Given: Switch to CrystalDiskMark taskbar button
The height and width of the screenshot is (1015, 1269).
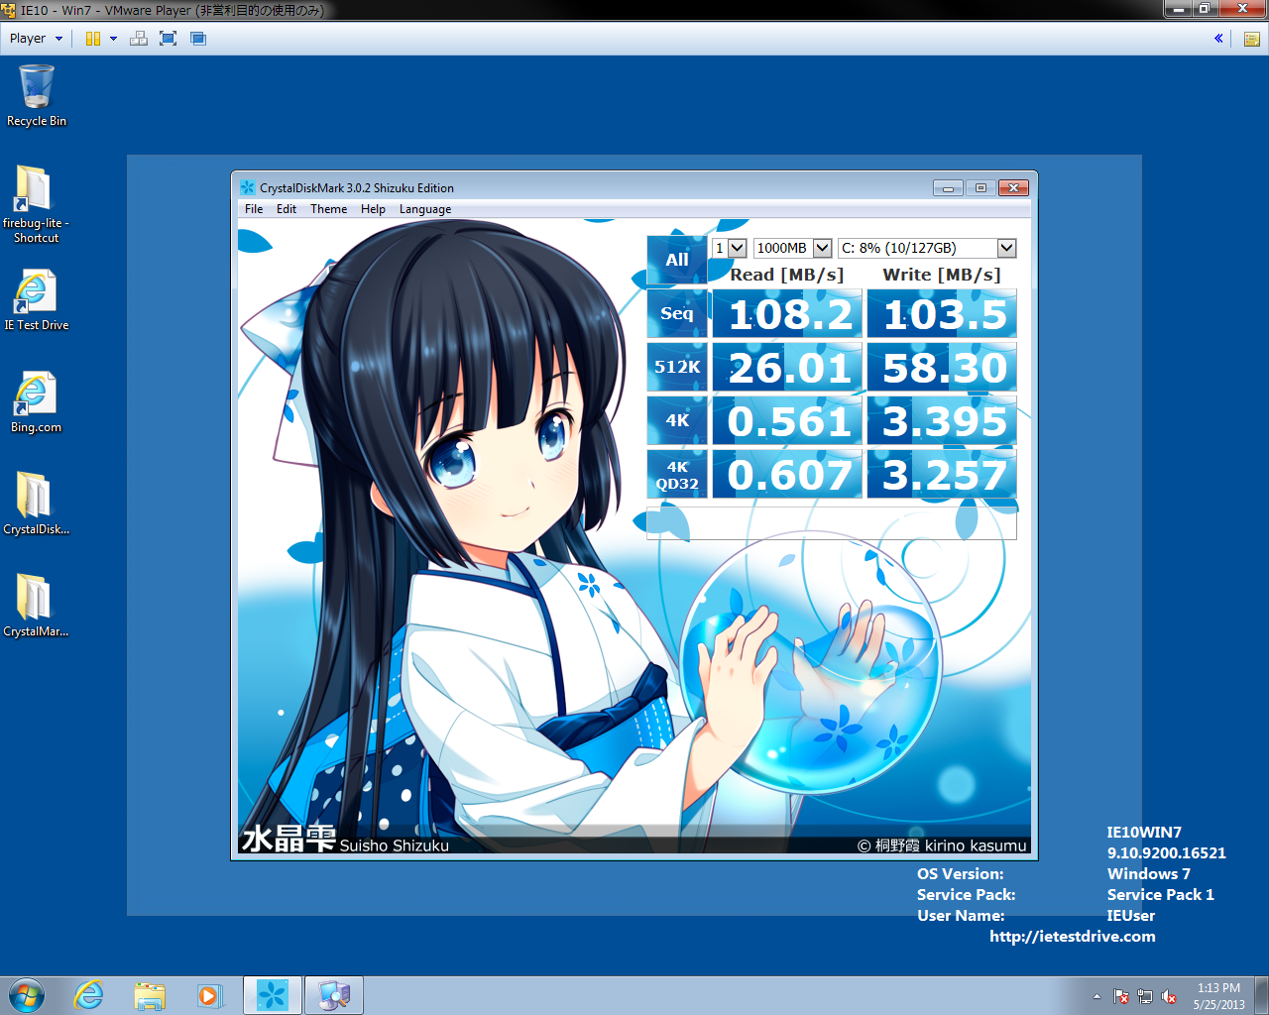Looking at the screenshot, I should coord(273,995).
